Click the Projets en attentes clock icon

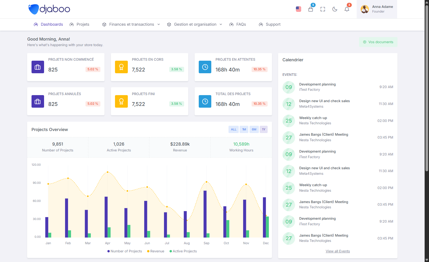tap(205, 67)
